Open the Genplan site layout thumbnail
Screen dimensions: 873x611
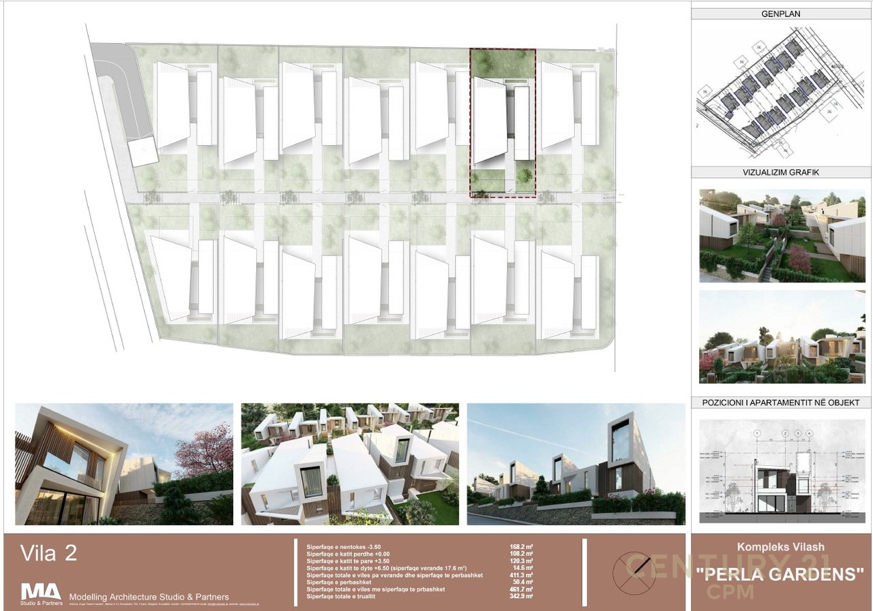coord(780,91)
